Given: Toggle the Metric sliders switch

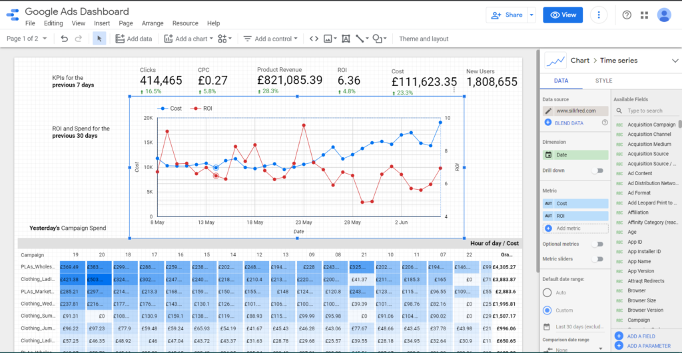Looking at the screenshot, I should 597,259.
